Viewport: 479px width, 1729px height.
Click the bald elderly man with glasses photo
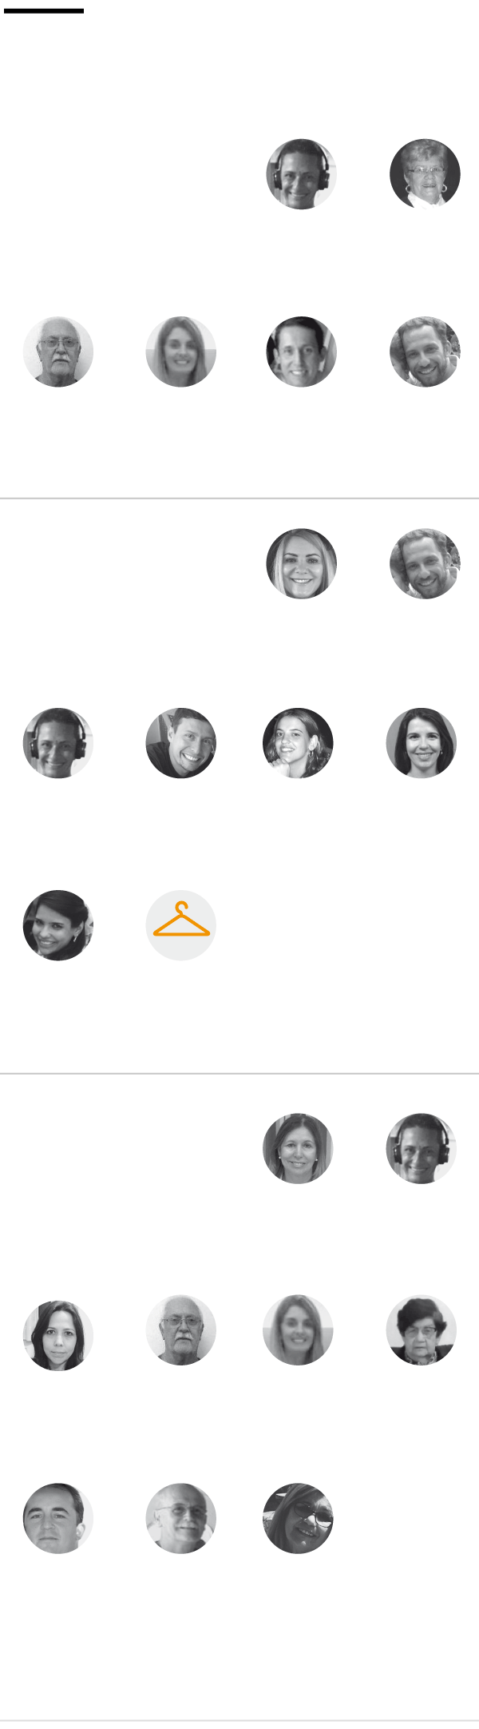pos(181,1518)
